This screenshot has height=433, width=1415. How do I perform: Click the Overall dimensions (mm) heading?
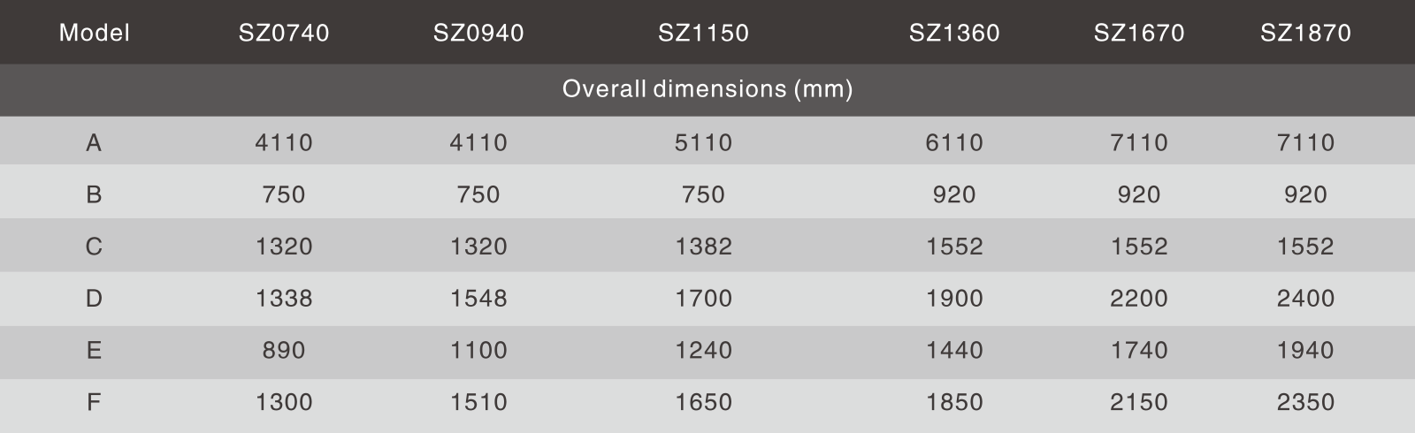[707, 88]
